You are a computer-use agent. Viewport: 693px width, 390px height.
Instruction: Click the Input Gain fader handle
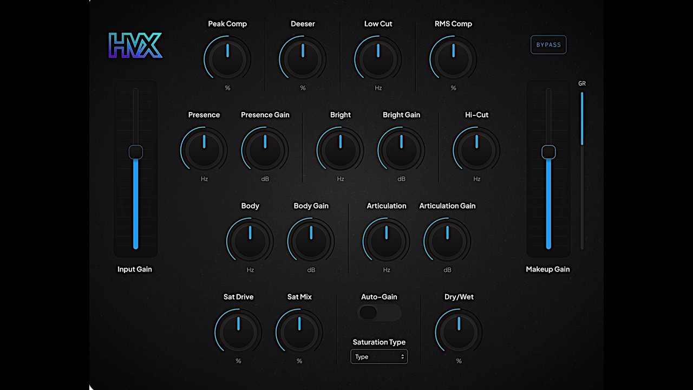point(136,152)
